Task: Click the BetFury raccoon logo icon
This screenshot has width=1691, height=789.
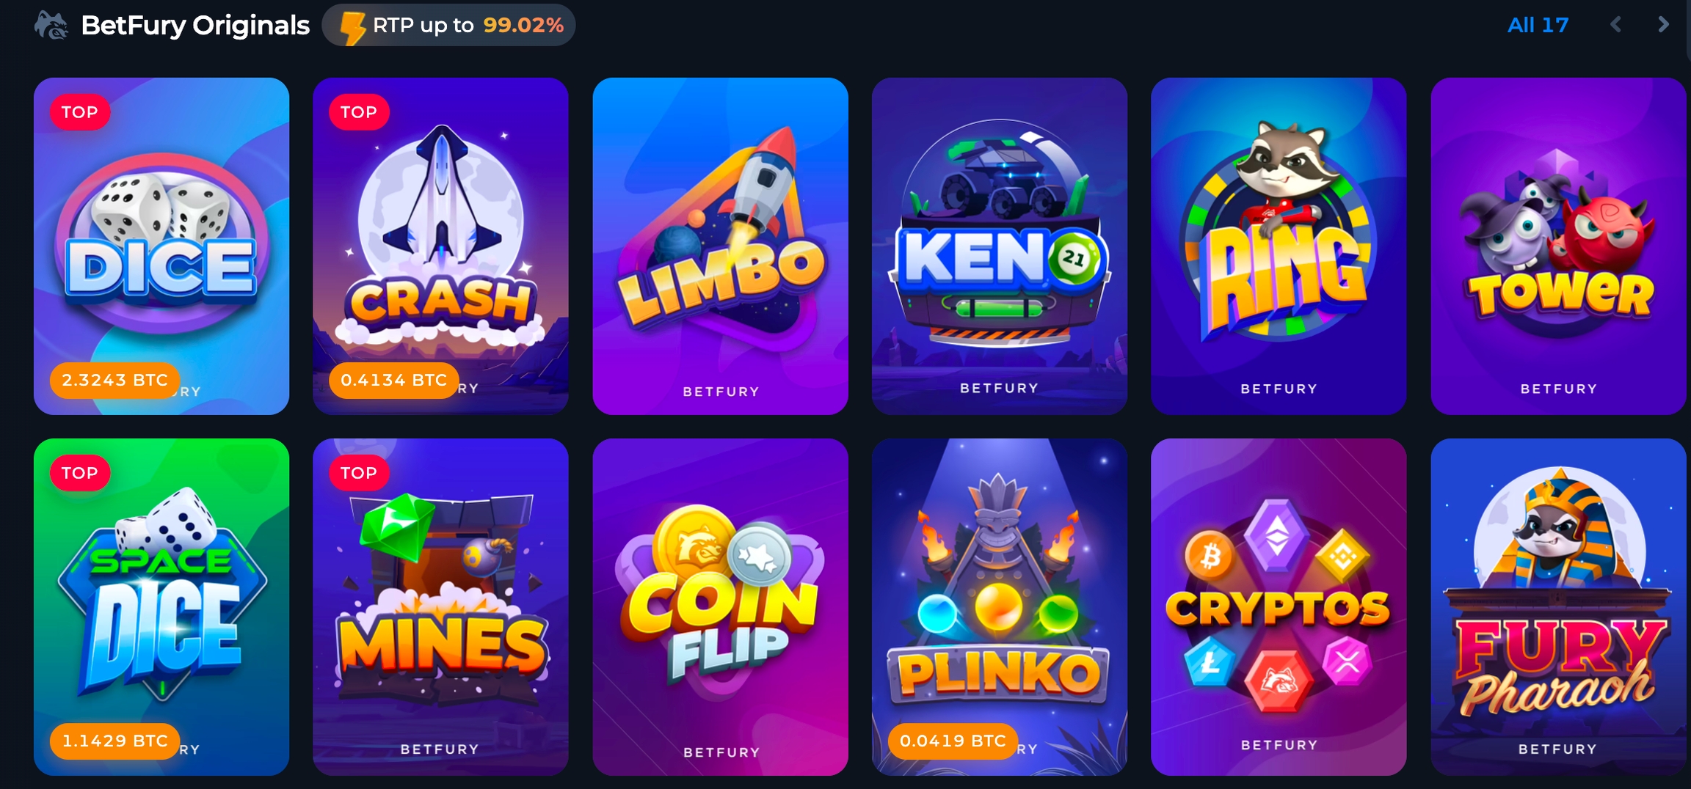Action: coord(51,25)
